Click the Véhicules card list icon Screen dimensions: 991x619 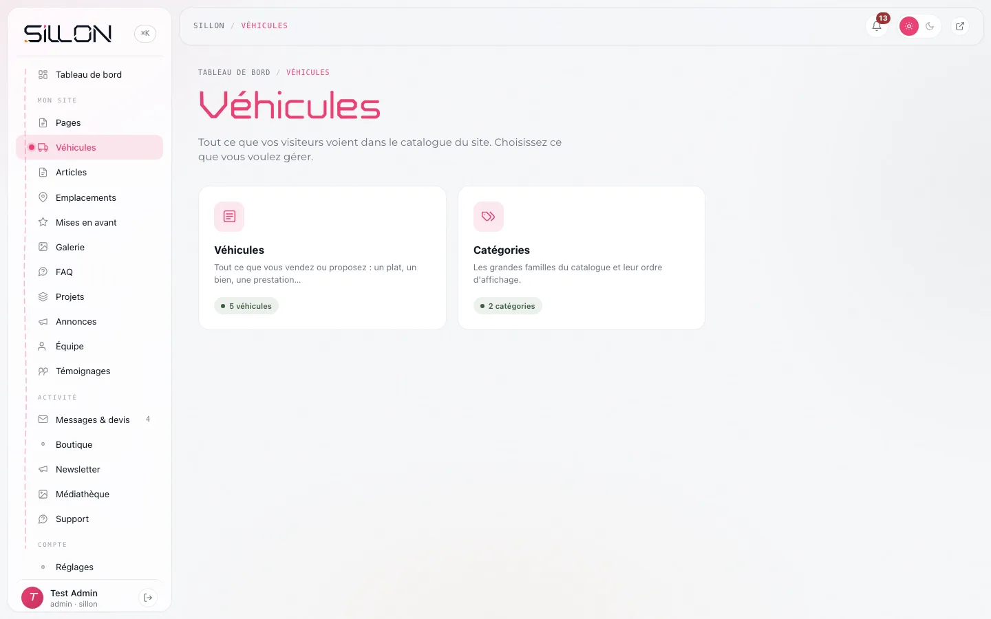(229, 217)
